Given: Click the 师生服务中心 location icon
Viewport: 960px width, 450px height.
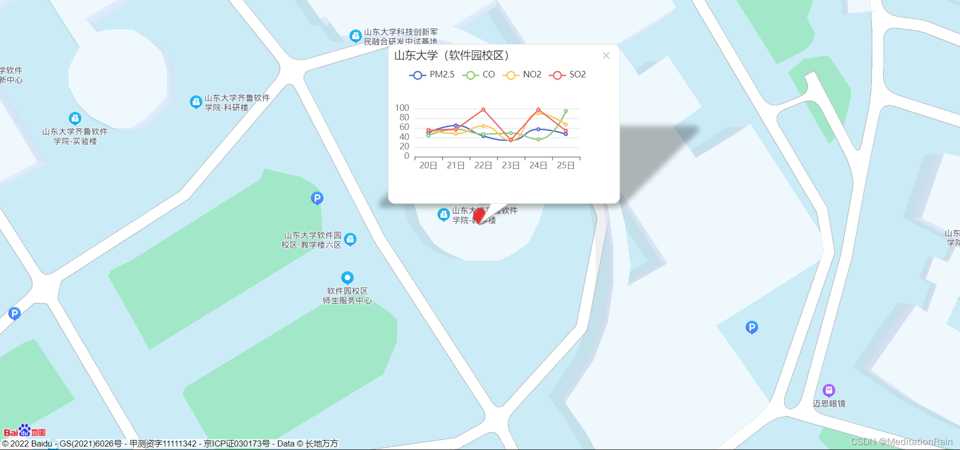Looking at the screenshot, I should 347,278.
